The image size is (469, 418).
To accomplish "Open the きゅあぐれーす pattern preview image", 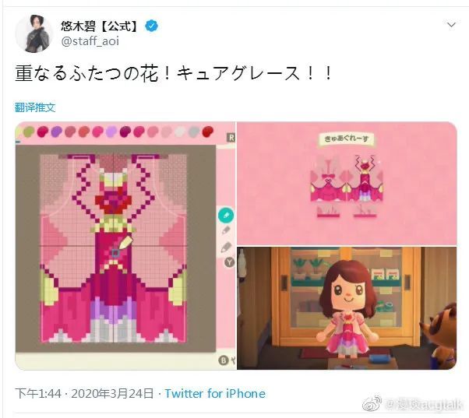I will pos(347,183).
